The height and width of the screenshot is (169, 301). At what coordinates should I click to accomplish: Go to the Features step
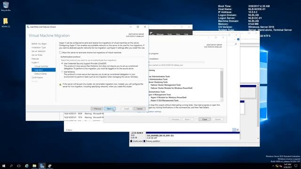click(35, 59)
